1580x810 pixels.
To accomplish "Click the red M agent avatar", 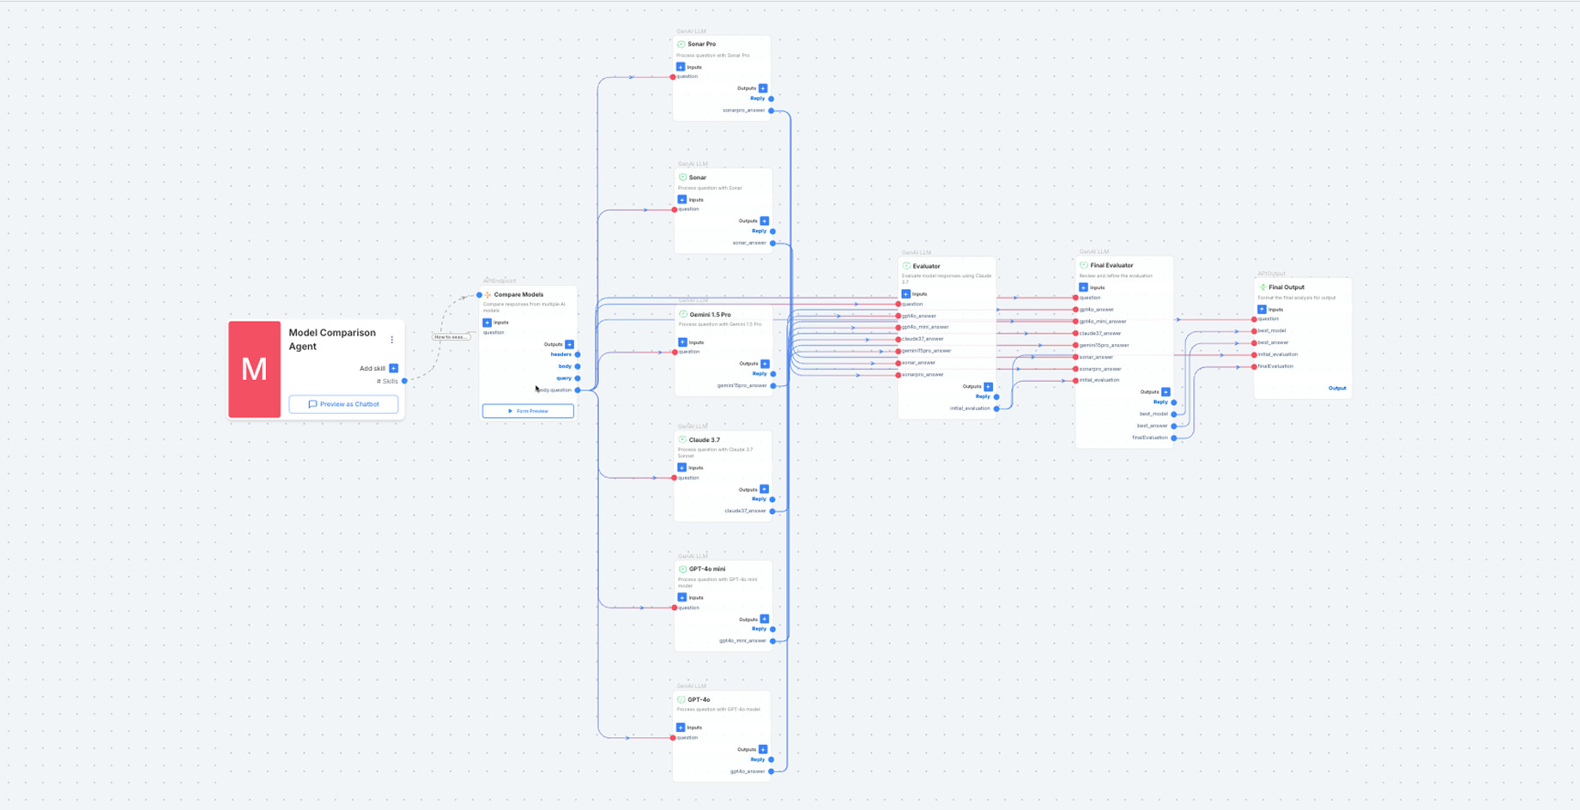I will coord(254,369).
